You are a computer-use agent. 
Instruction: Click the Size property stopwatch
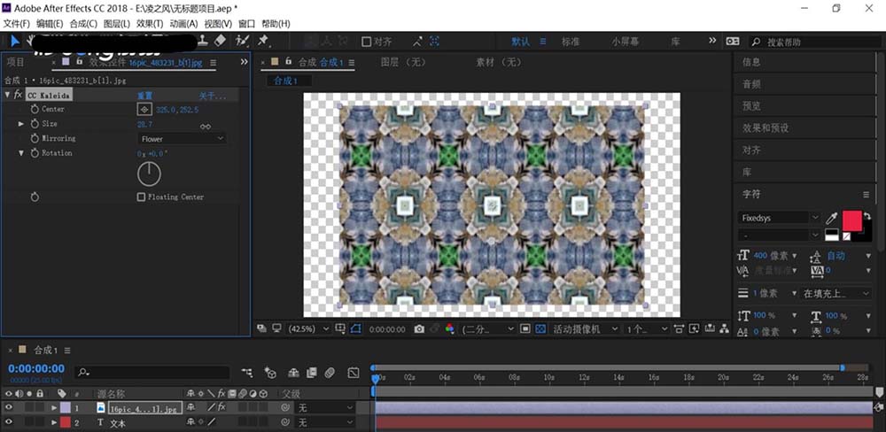[x=35, y=124]
